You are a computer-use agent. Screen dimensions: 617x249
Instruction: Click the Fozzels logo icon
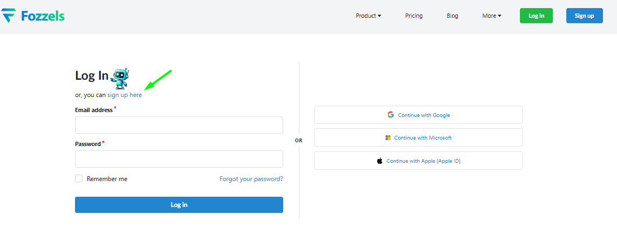(9, 16)
